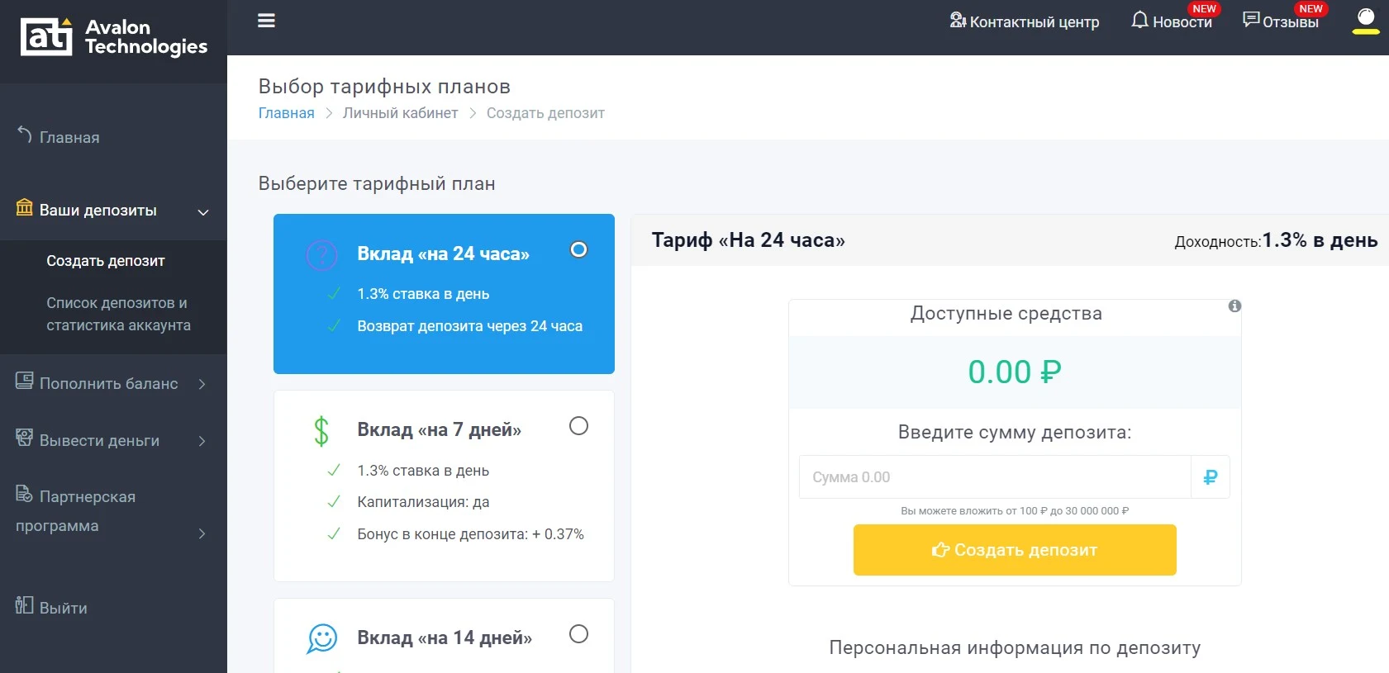Click the text Возврат депозита через 24 часа
This screenshot has height=673, width=1389.
[470, 326]
